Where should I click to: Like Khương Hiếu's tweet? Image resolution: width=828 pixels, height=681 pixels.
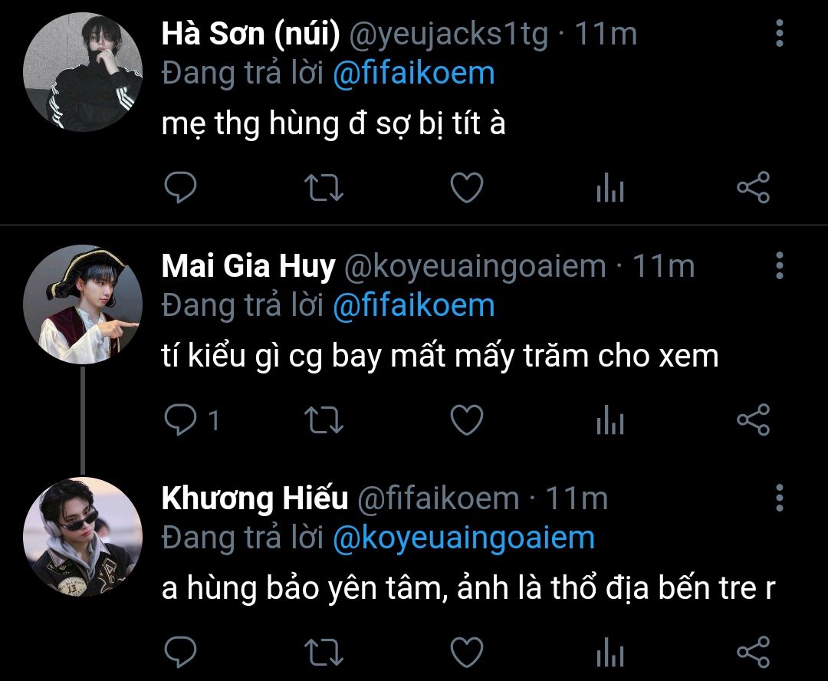[x=466, y=652]
